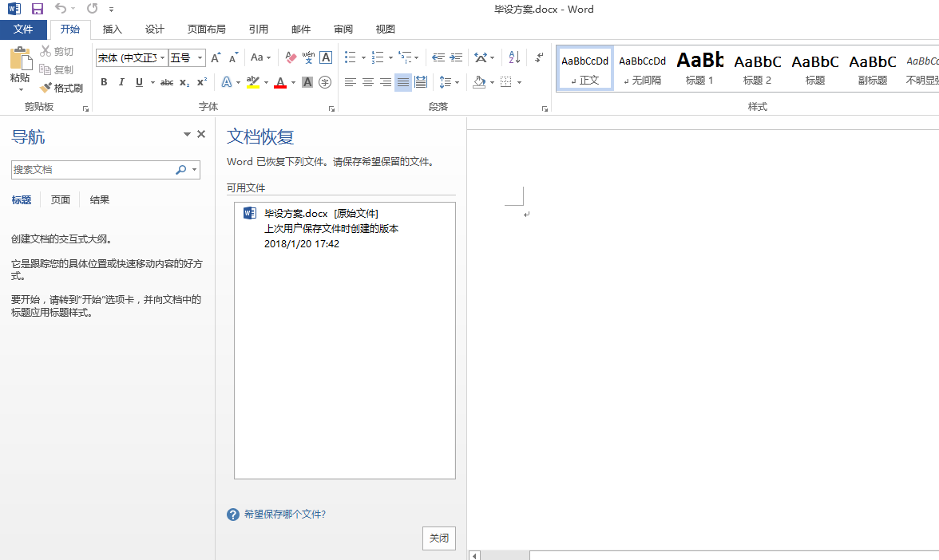The height and width of the screenshot is (560, 939).
Task: Apply strikethrough abc formatting
Action: click(167, 82)
